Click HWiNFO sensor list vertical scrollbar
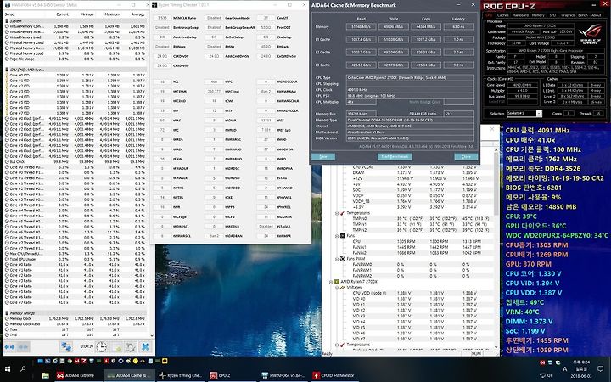The height and width of the screenshot is (382, 611). click(x=152, y=176)
